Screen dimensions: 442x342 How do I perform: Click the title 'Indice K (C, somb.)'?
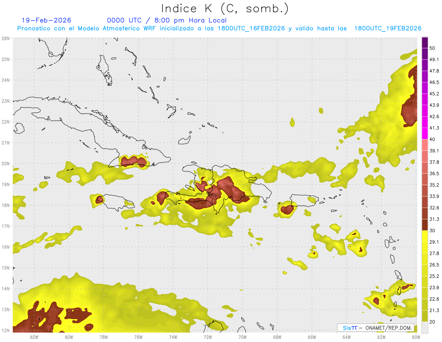(x=225, y=8)
